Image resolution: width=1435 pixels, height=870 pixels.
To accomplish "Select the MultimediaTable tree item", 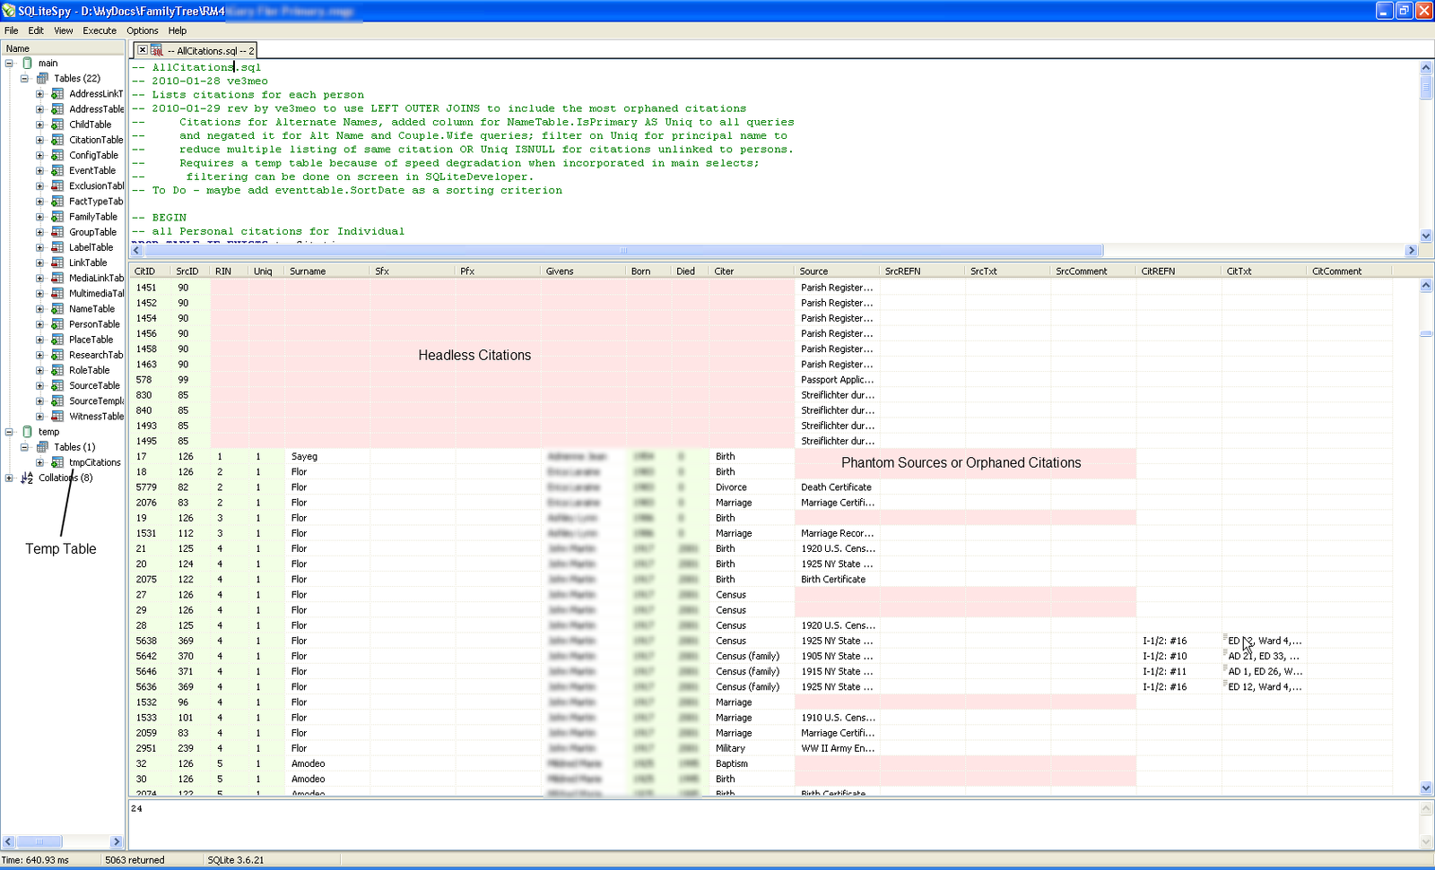I will [x=97, y=294].
